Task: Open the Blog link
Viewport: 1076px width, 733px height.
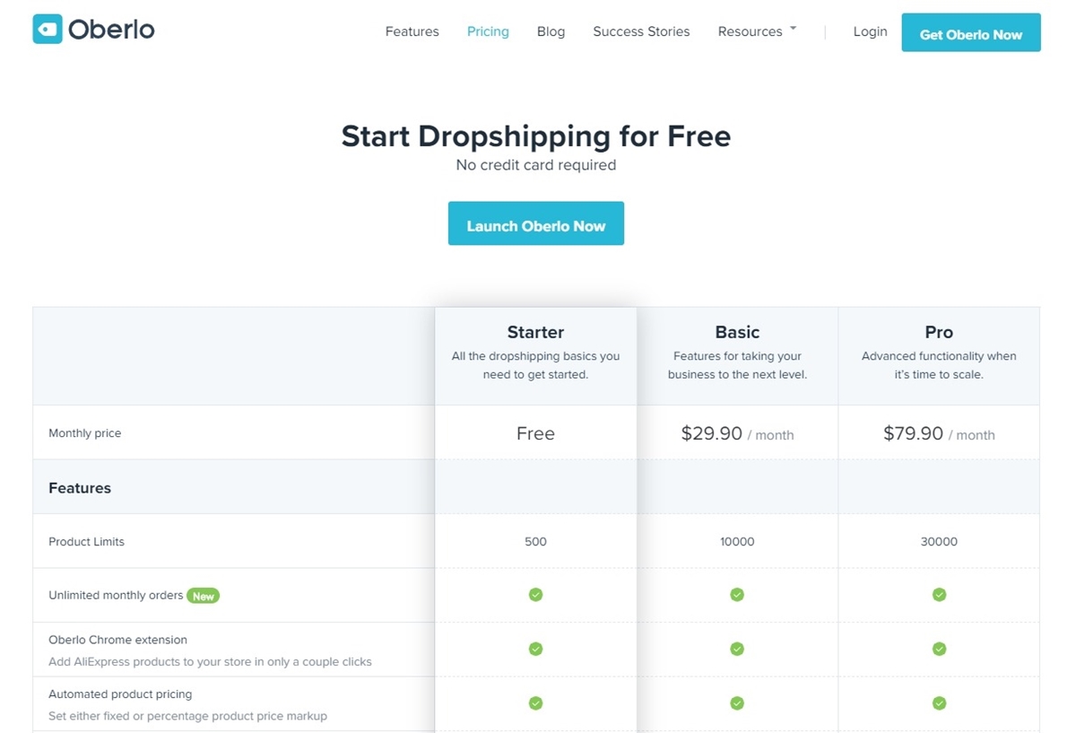Action: [x=551, y=31]
